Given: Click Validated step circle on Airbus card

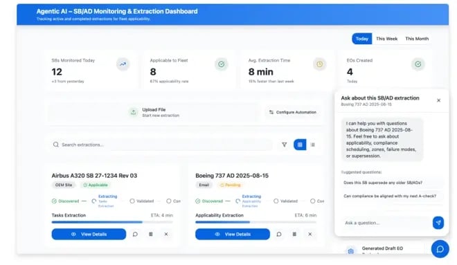Looking at the screenshot, I should tap(132, 201).
